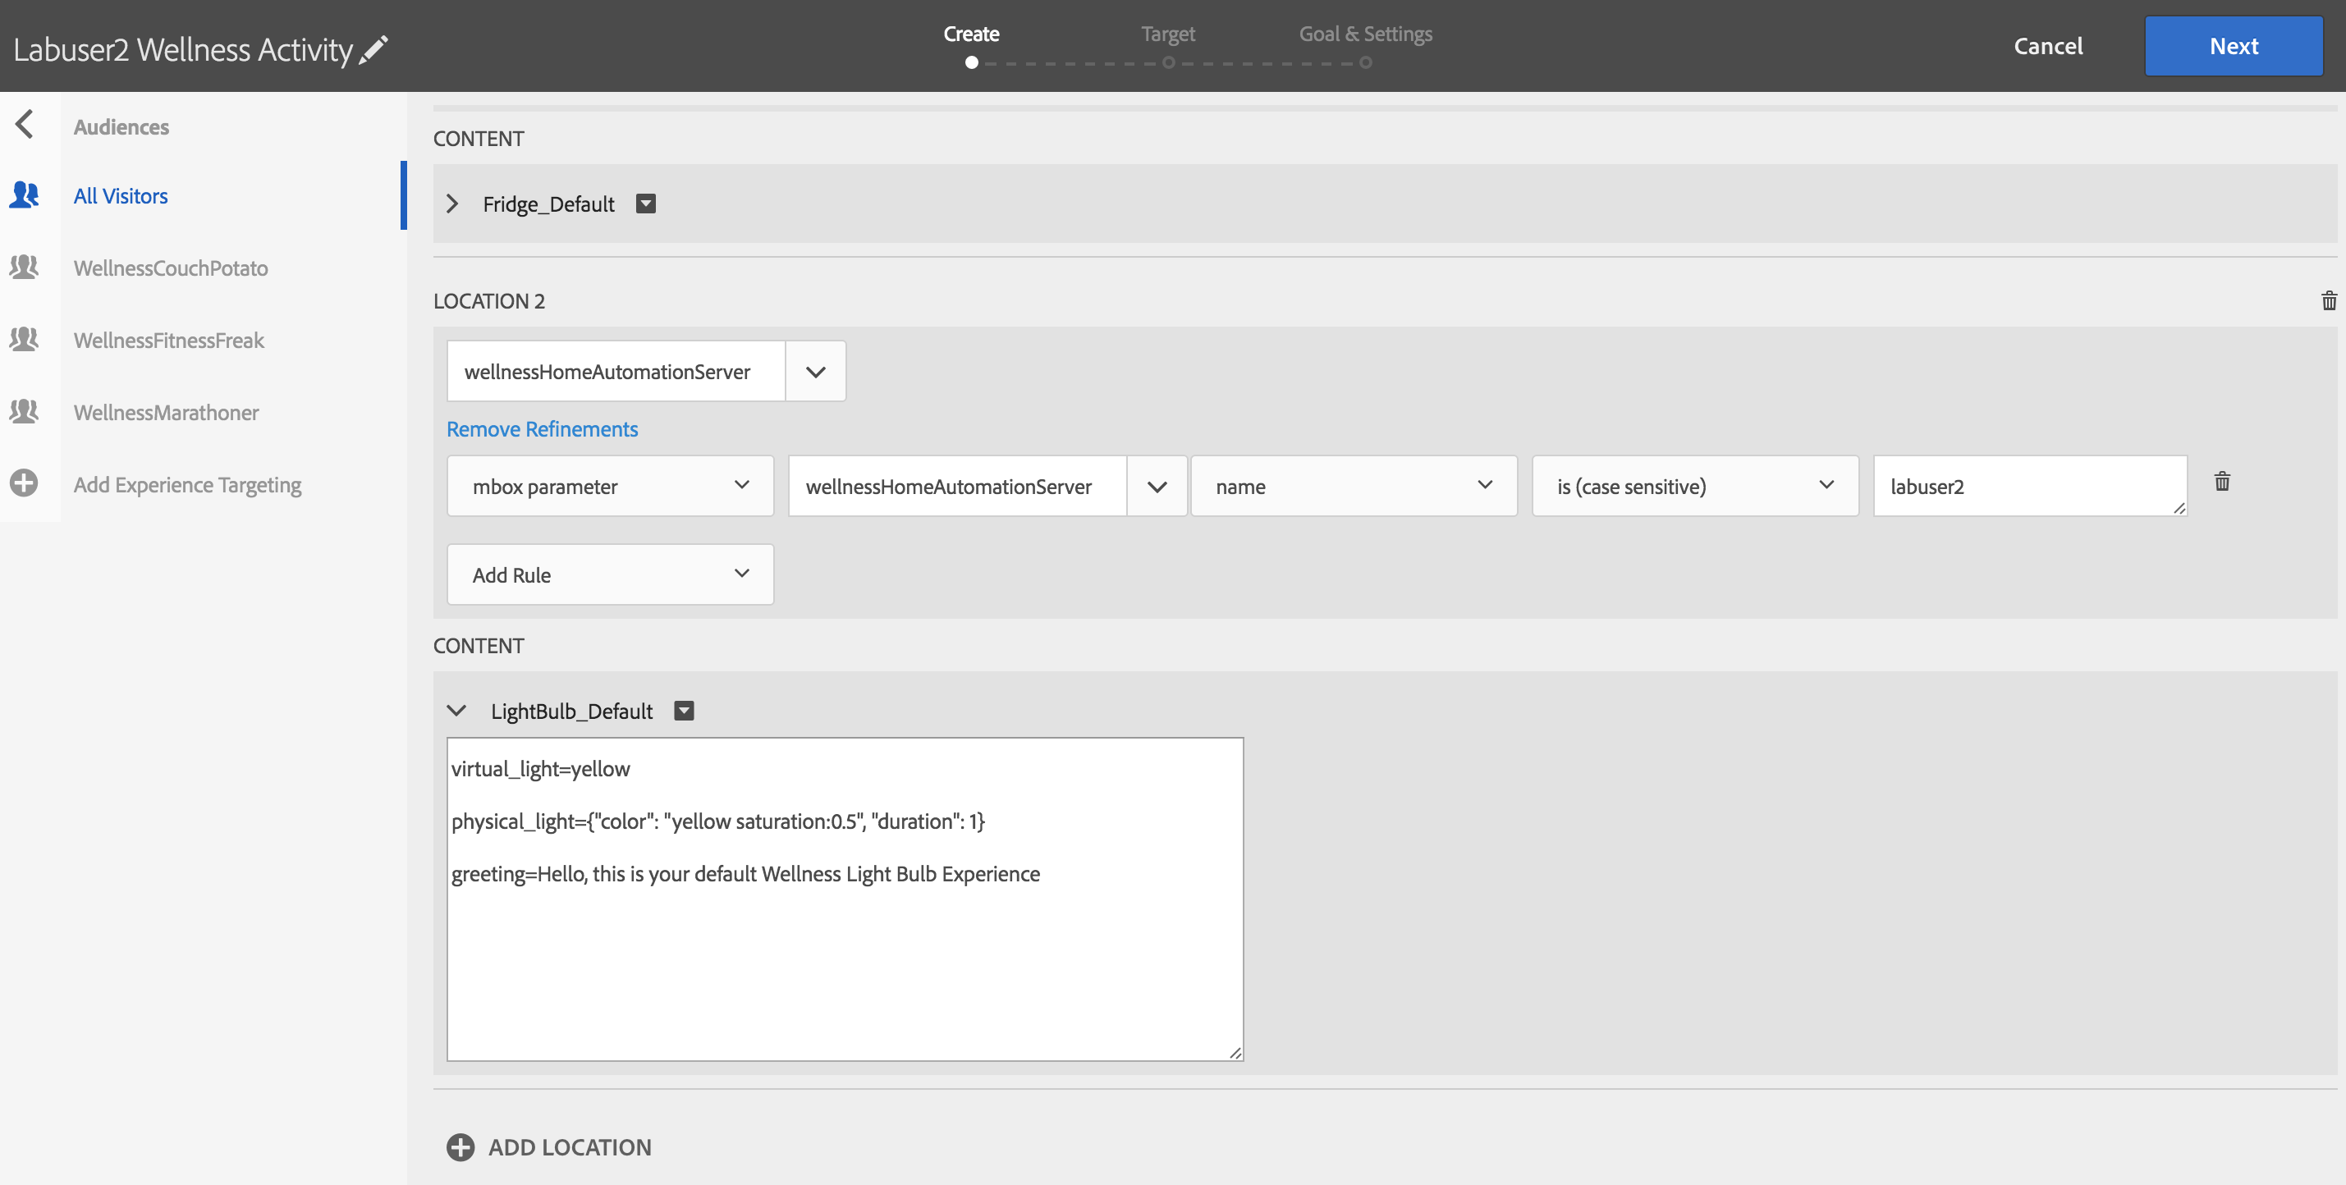The width and height of the screenshot is (2346, 1185).
Task: Remove the labuser2 rule with its trash icon
Action: (x=2222, y=482)
